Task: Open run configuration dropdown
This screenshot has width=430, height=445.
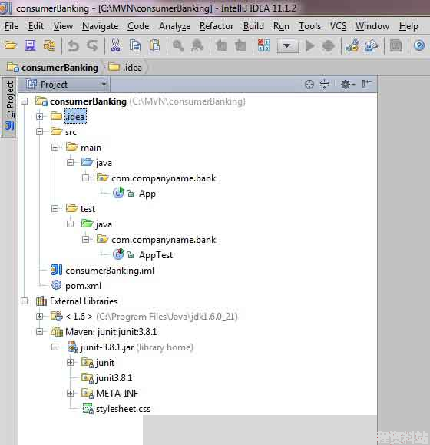Action: pyautogui.click(x=287, y=45)
